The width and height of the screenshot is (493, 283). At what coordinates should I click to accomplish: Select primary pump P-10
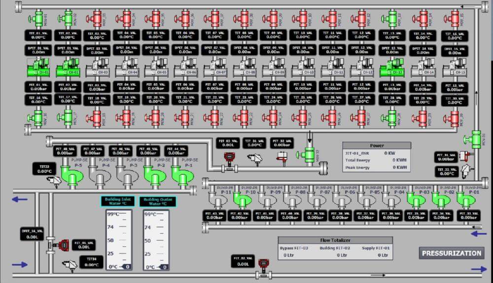[x=242, y=200]
